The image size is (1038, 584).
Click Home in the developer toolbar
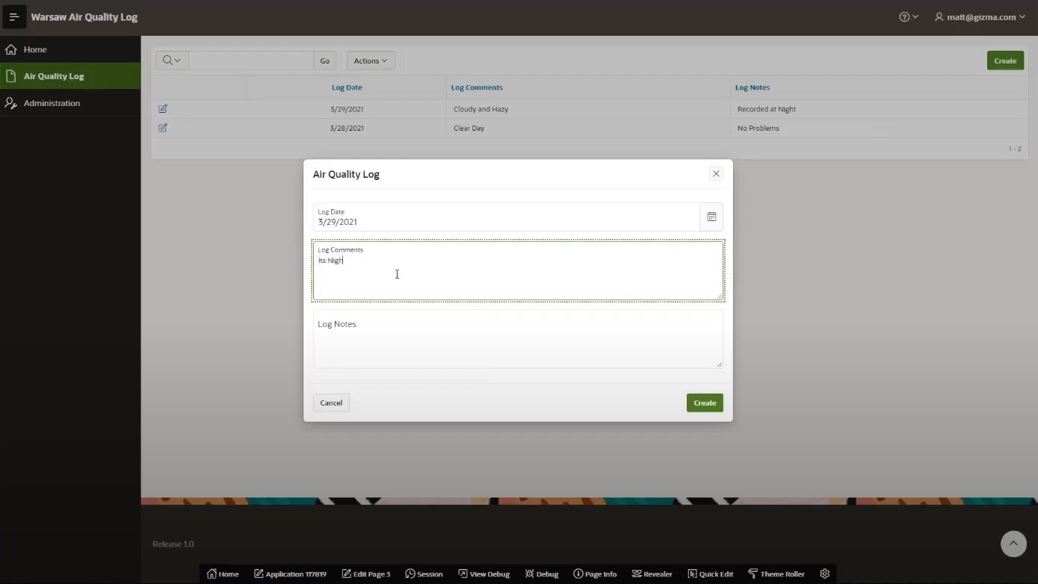(x=223, y=574)
